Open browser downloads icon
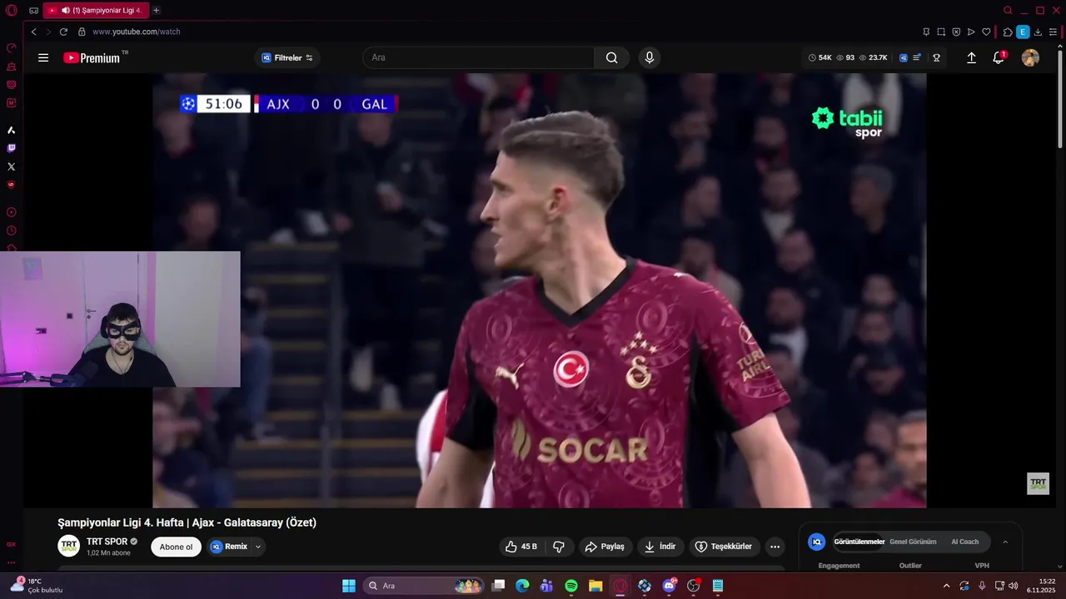The width and height of the screenshot is (1066, 599). [x=1038, y=32]
